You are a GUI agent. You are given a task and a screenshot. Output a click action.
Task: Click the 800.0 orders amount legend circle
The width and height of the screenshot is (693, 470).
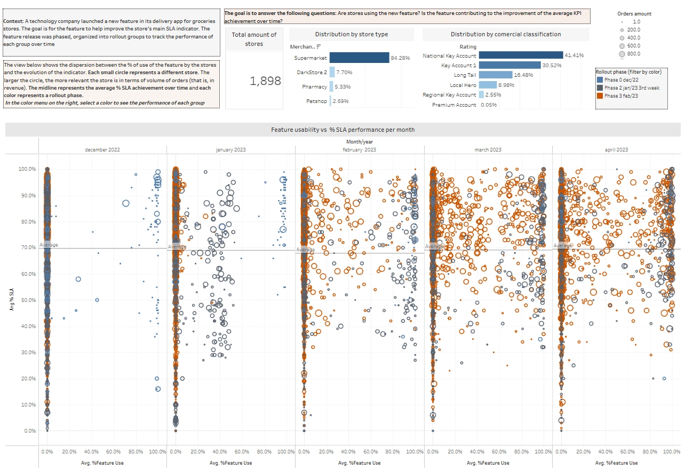click(622, 54)
